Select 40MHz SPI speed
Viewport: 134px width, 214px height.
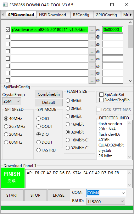point(13,118)
